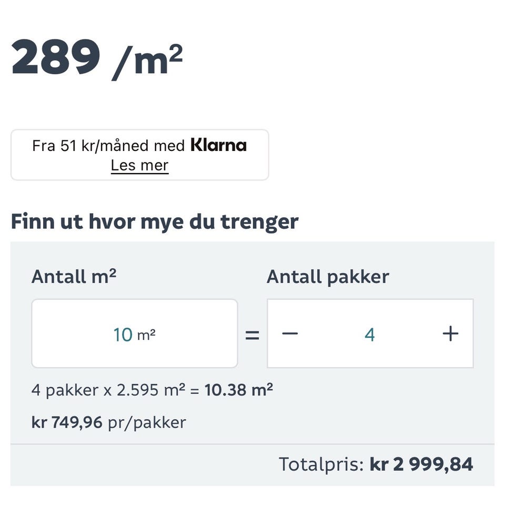Click the m² unit inside the input
This screenshot has height=506, width=505.
[146, 335]
